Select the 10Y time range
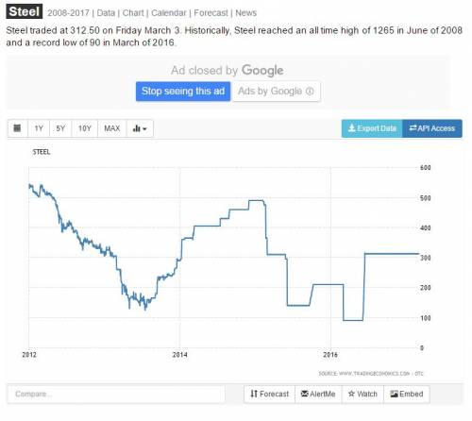 [85, 128]
